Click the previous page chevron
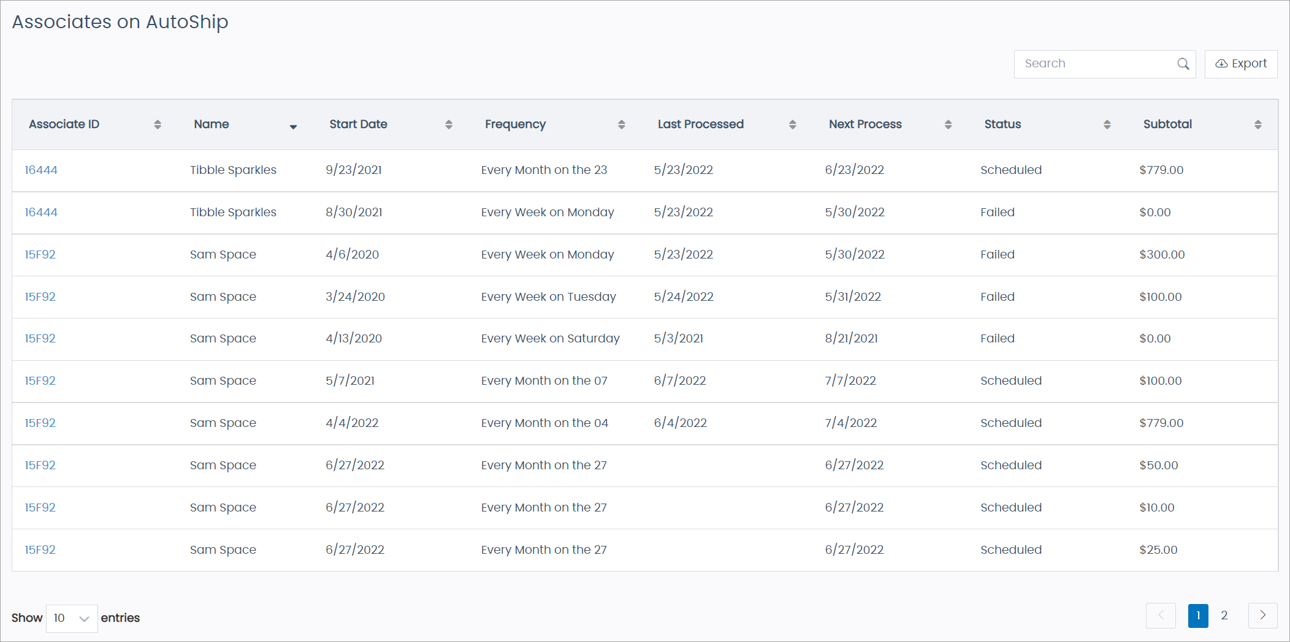Image resolution: width=1290 pixels, height=642 pixels. tap(1161, 616)
